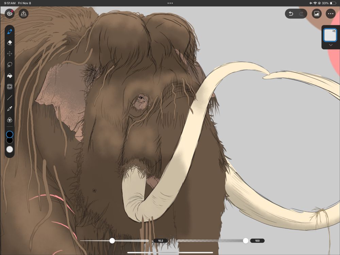Select the Lasso selection tool
Image resolution: width=340 pixels, height=255 pixels.
(10, 65)
